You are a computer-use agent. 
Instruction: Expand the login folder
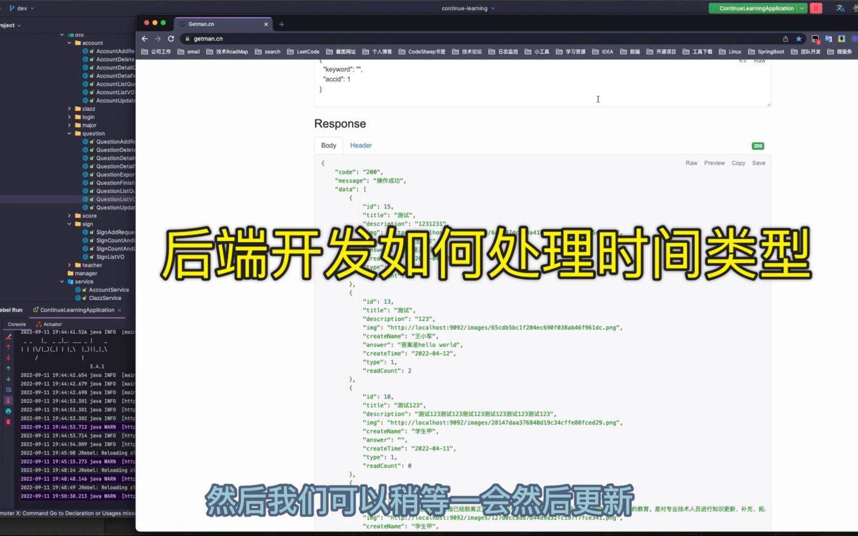(70, 117)
